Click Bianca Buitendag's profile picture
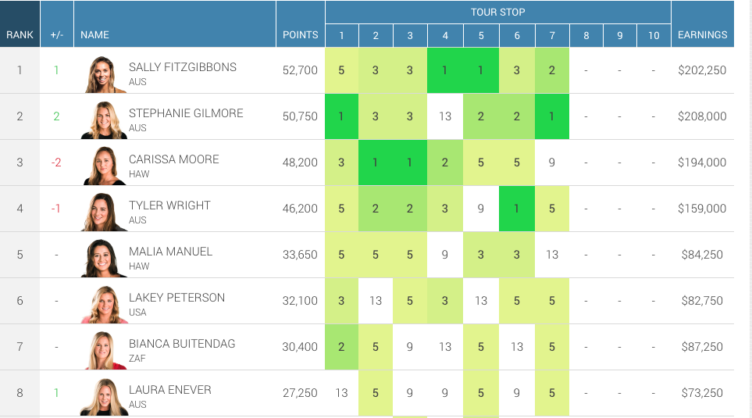This screenshot has width=752, height=418. coord(104,351)
